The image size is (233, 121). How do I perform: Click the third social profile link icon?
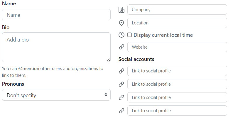pos(121,97)
